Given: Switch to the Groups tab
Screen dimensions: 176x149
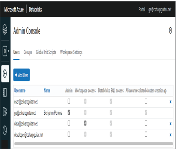Looking at the screenshot, I should [x=28, y=52].
